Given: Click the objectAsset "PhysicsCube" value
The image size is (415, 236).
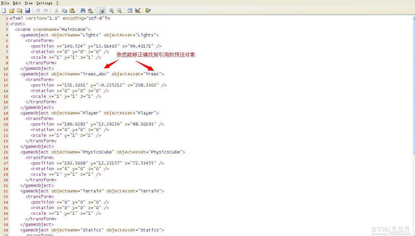Looking at the screenshot, I should coord(166,152).
